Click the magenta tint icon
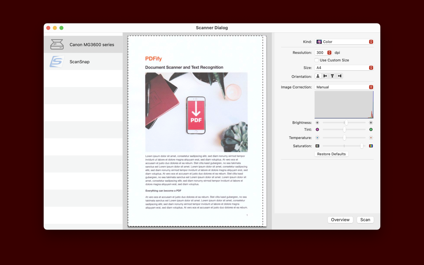The image size is (424, 265). point(318,130)
